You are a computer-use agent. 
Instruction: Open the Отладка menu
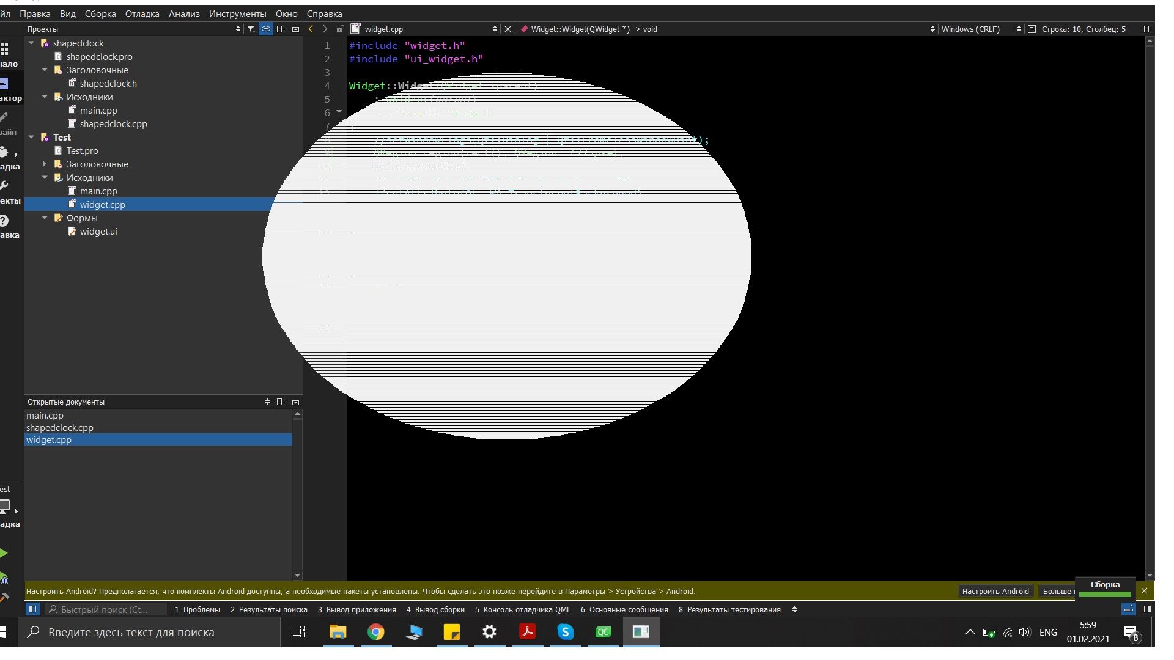[x=142, y=13]
